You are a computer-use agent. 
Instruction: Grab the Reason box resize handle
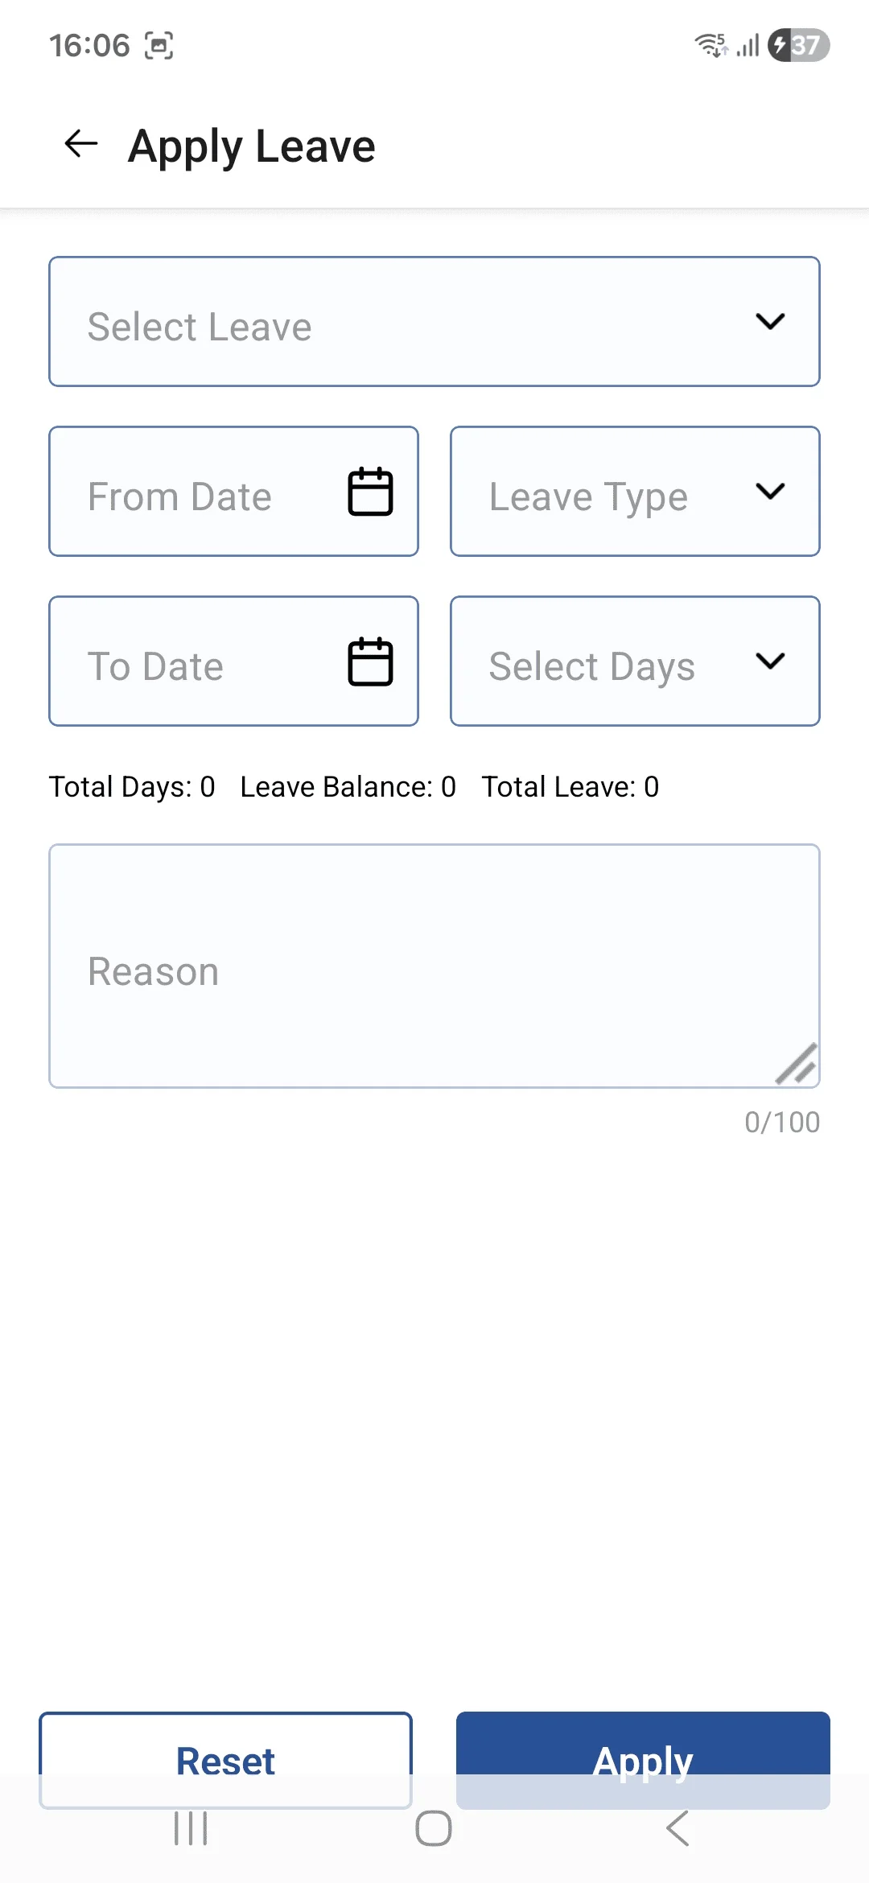(x=797, y=1065)
